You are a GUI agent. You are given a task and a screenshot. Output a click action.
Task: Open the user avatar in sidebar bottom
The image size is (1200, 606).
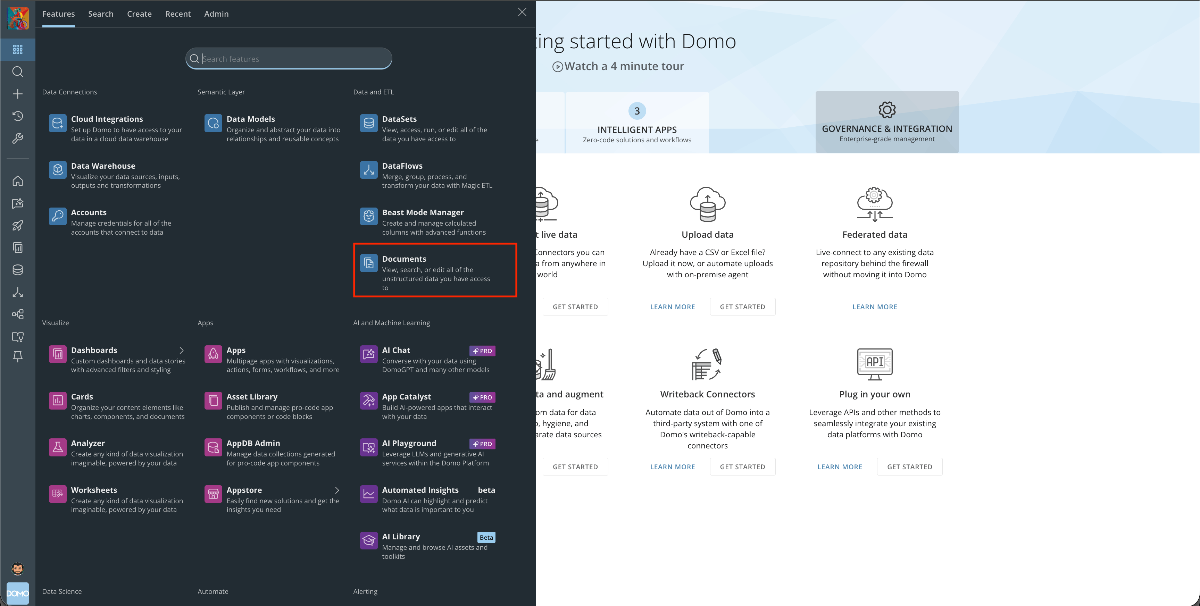click(18, 569)
